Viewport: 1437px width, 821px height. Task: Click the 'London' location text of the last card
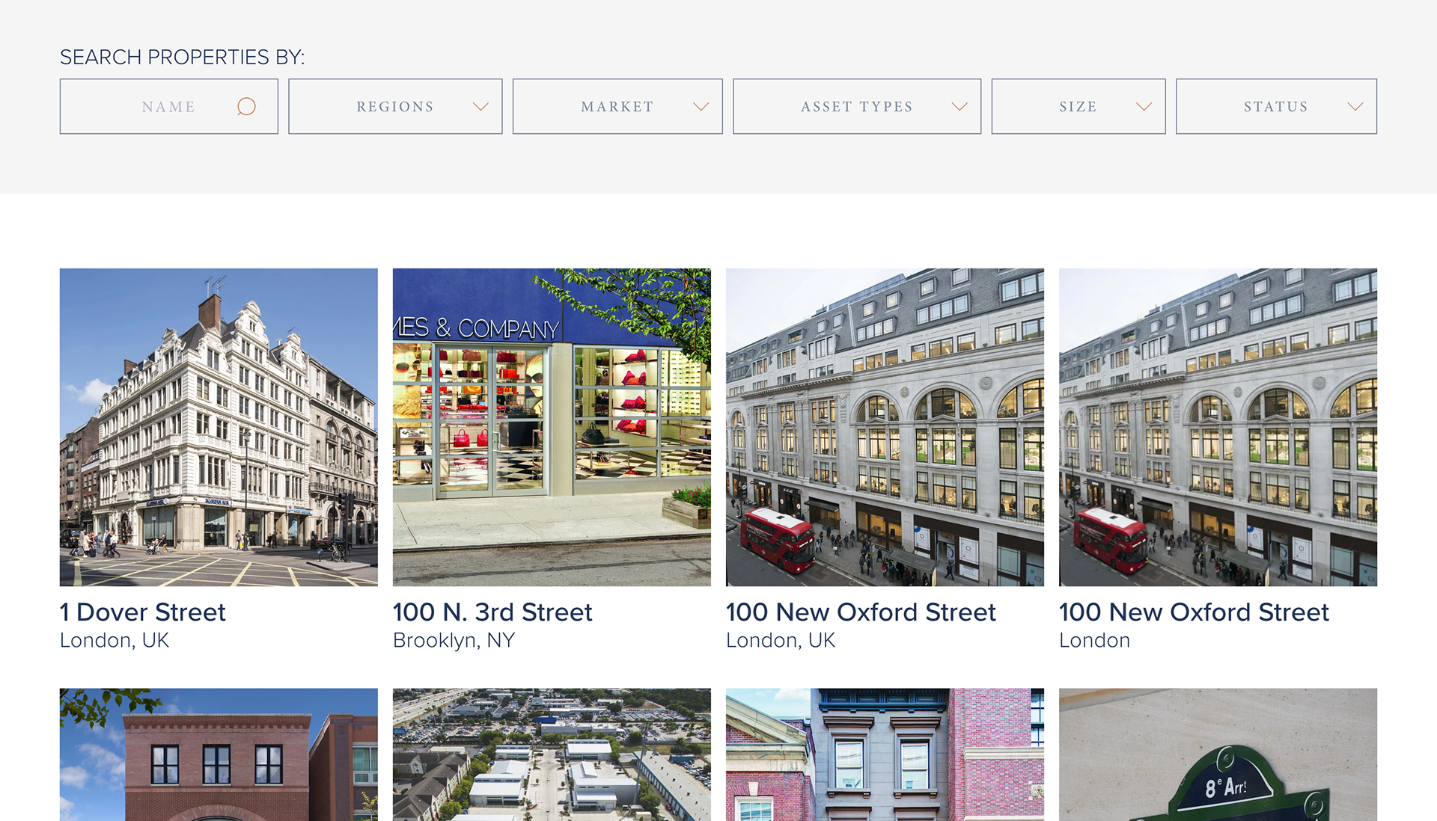coord(1094,641)
